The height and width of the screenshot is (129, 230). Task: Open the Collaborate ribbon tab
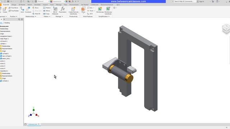tap(95, 5)
